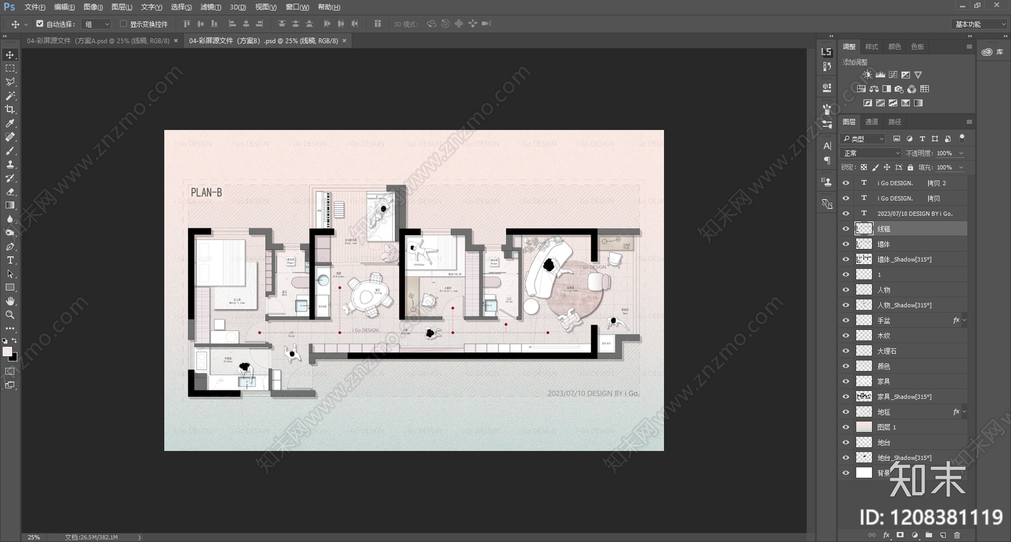Select the Brush tool
This screenshot has height=542, width=1011.
(x=10, y=150)
